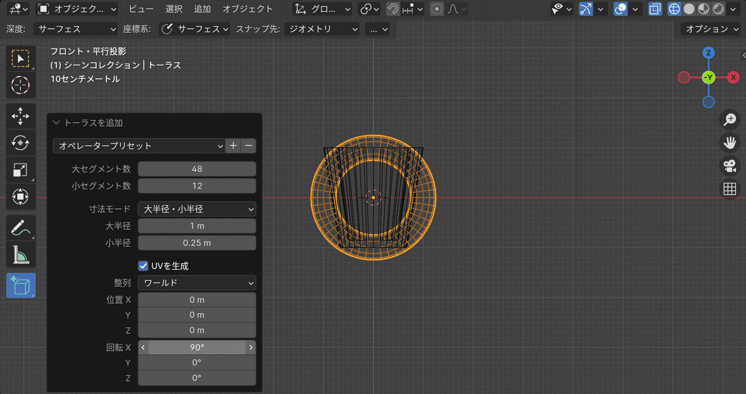Toggle proportional editing button
746x394 pixels.
coord(437,9)
